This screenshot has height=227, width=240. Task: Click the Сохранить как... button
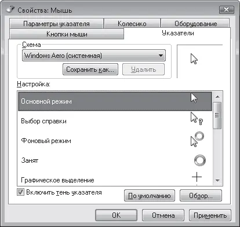coord(90,69)
